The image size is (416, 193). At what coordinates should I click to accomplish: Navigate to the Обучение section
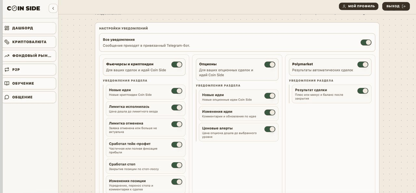(x=29, y=83)
